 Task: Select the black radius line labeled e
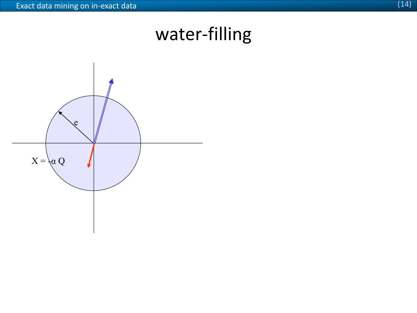coord(76,127)
